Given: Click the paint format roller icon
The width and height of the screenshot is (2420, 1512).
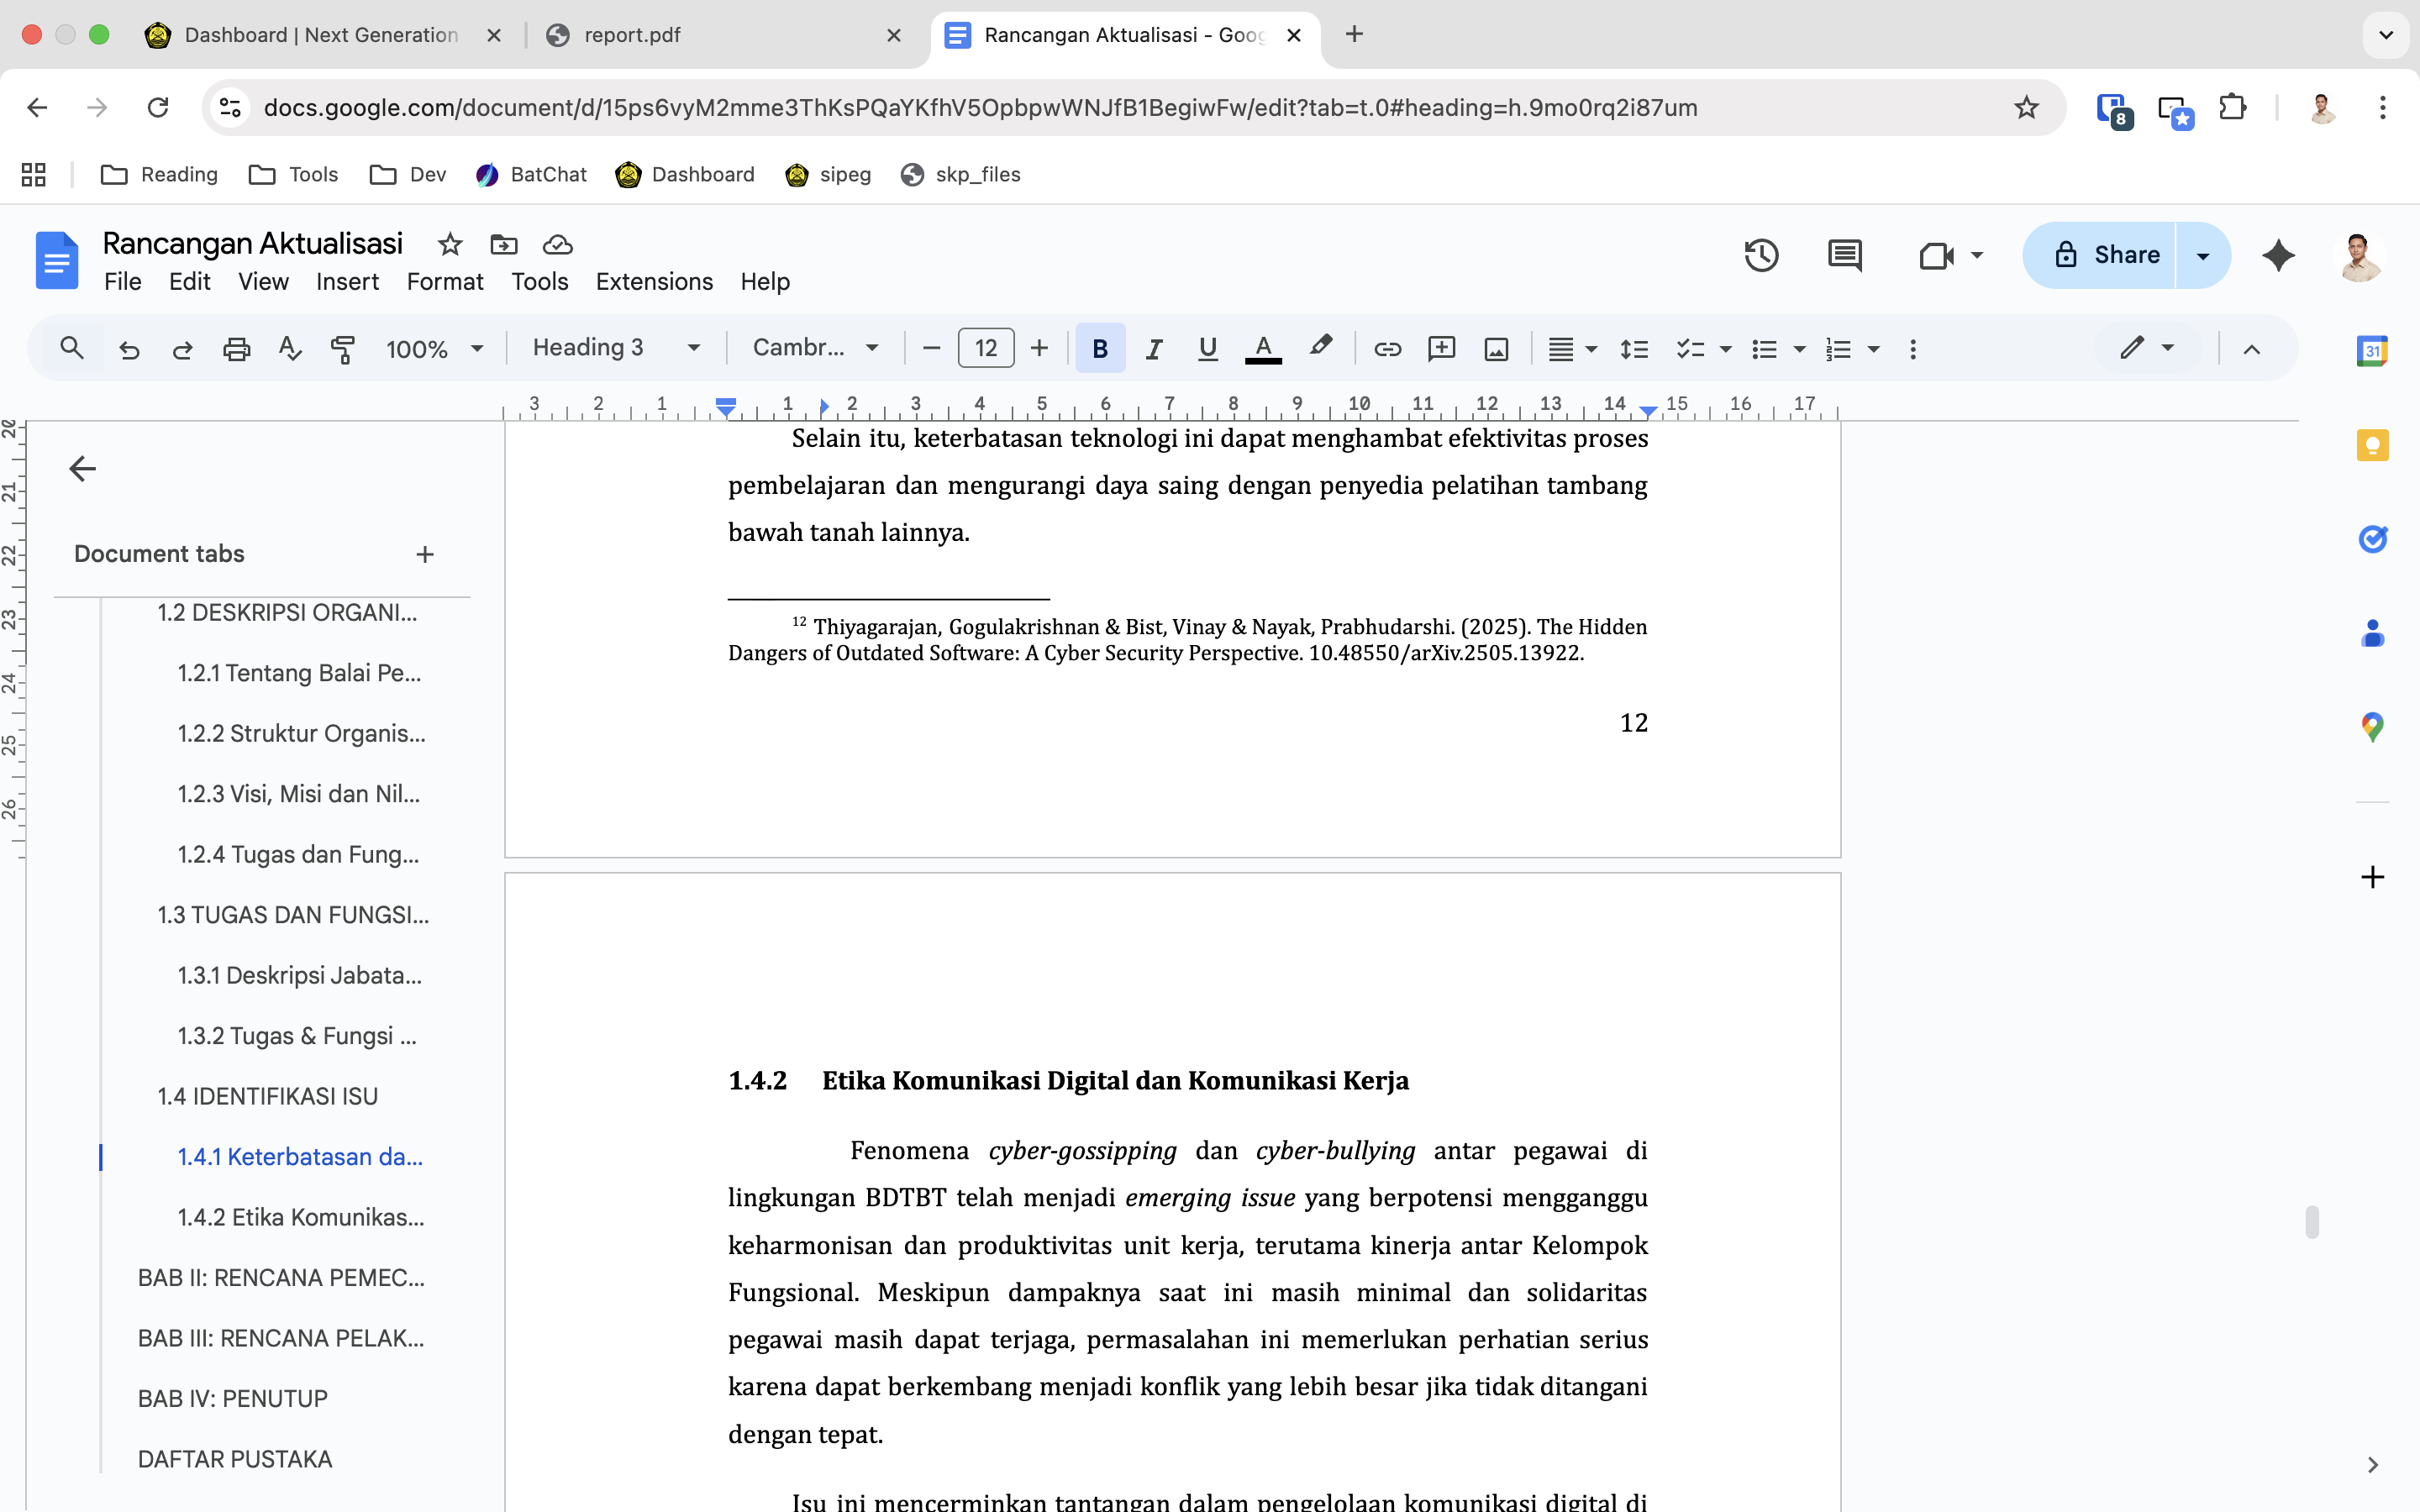Looking at the screenshot, I should coord(343,349).
